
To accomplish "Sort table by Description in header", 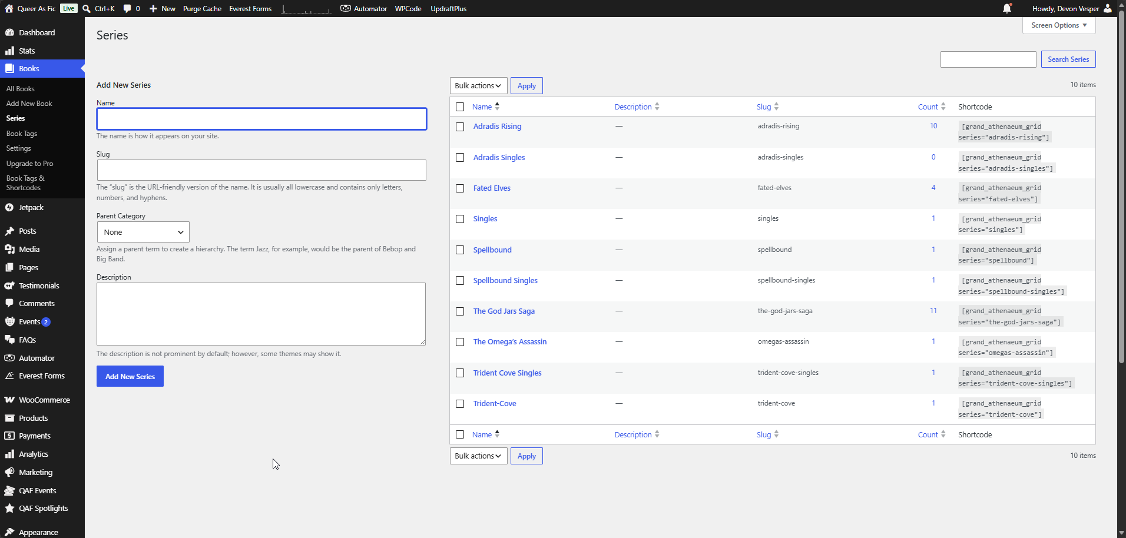I will coord(637,107).
